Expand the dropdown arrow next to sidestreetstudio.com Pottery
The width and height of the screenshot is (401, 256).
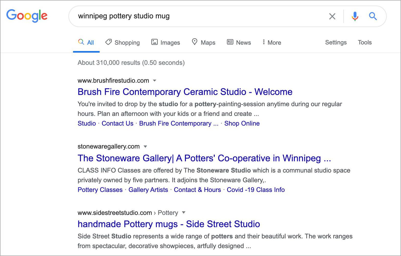(x=183, y=212)
